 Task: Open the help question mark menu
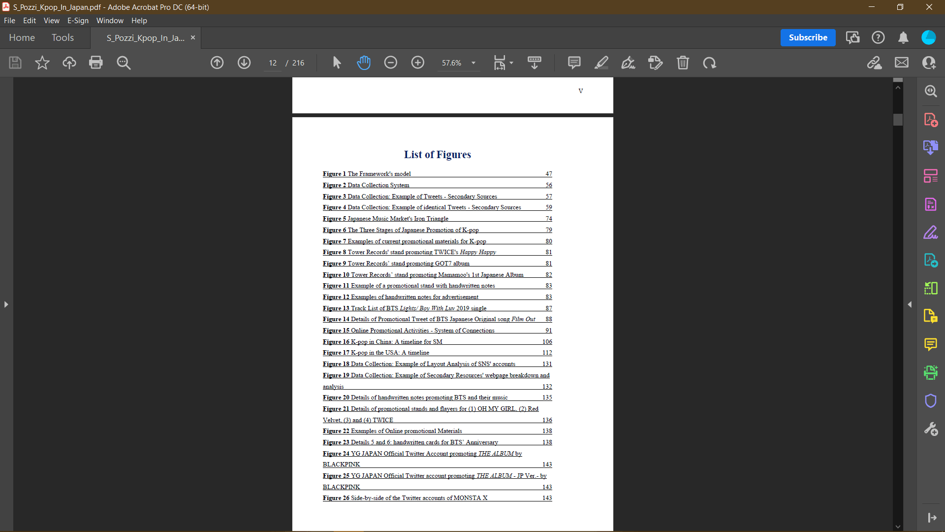(878, 37)
